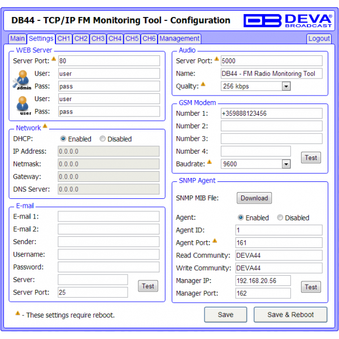
Task: Switch to the Main tab
Action: click(18, 38)
